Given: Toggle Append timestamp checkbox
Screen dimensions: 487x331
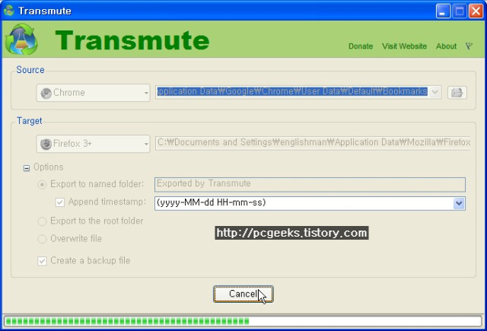Looking at the screenshot, I should 59,202.
